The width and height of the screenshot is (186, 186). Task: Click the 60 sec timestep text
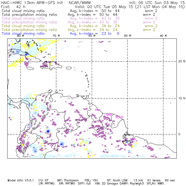click(170, 180)
